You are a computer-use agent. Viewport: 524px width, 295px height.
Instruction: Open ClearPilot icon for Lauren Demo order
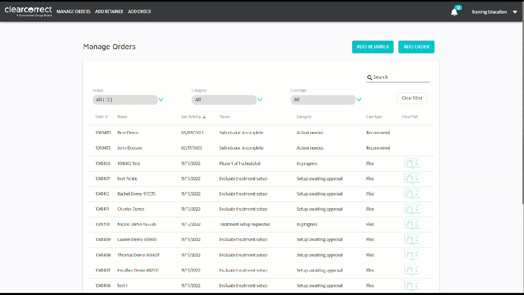click(412, 239)
